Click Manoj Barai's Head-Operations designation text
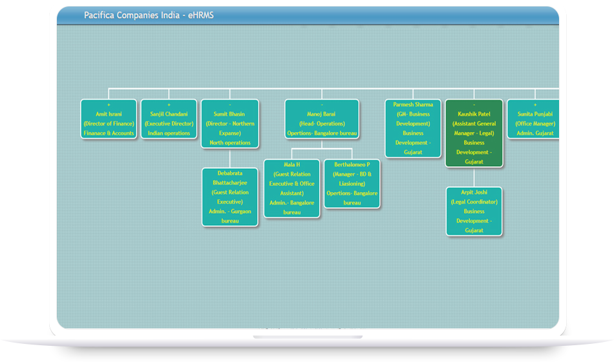 click(322, 123)
